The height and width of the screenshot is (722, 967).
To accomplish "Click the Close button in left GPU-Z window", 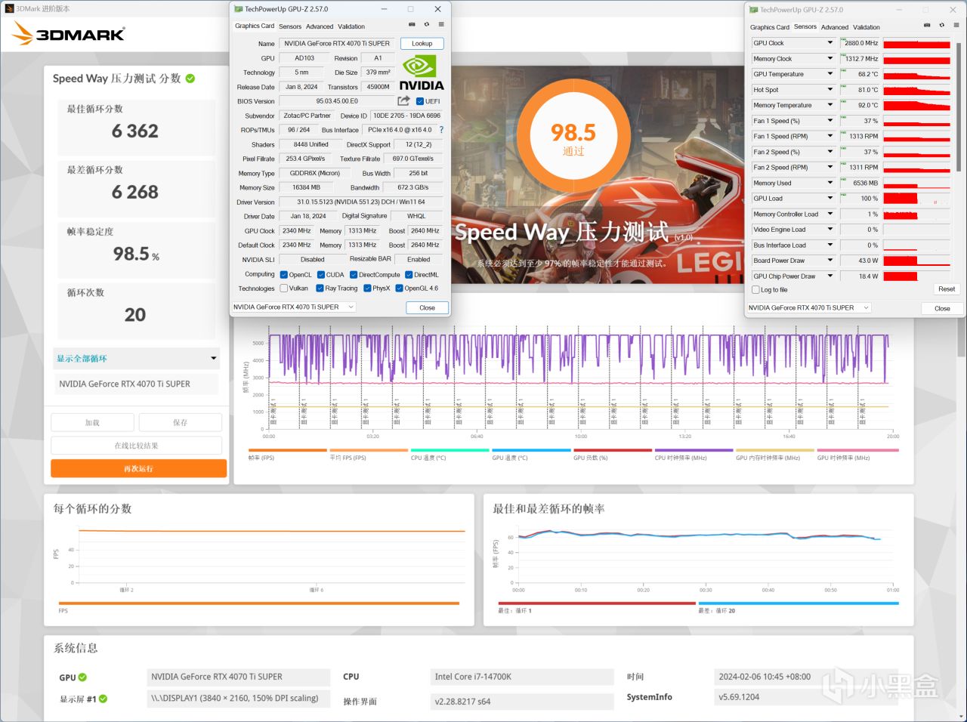I will click(x=427, y=307).
